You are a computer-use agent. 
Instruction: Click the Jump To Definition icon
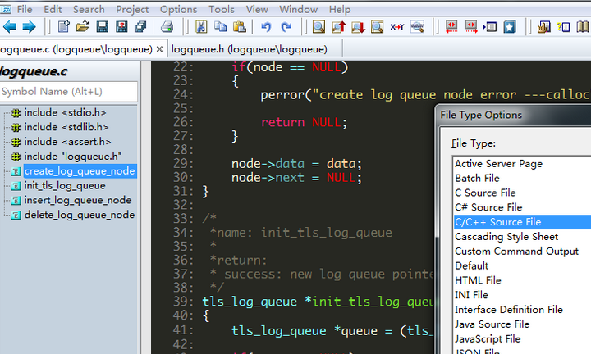[x=490, y=27]
